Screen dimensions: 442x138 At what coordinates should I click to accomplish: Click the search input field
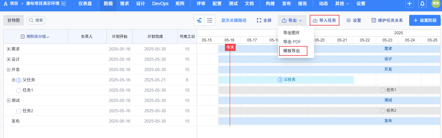point(36,20)
